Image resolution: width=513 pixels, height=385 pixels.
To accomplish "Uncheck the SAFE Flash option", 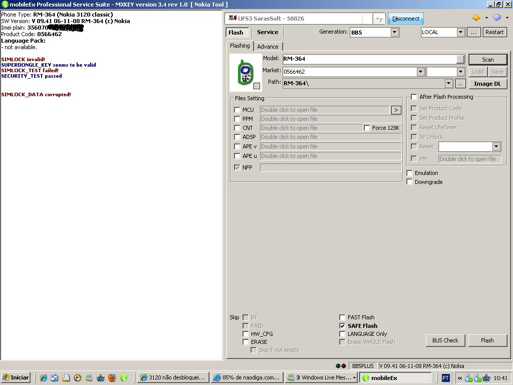I will pyautogui.click(x=342, y=326).
